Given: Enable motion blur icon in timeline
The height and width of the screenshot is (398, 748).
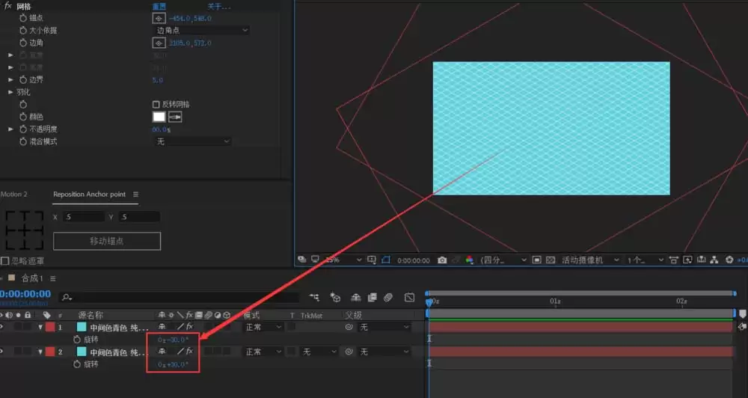Looking at the screenshot, I should click(x=388, y=297).
